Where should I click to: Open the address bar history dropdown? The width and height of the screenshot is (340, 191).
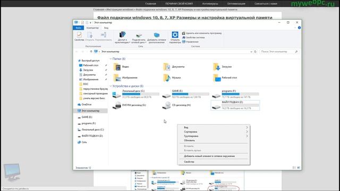251,51
